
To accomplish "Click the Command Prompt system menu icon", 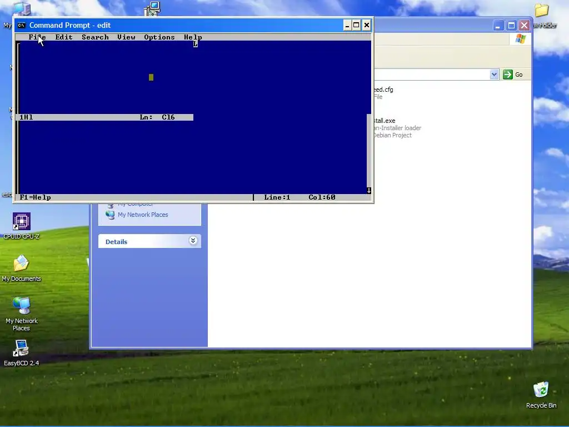I will coord(22,25).
